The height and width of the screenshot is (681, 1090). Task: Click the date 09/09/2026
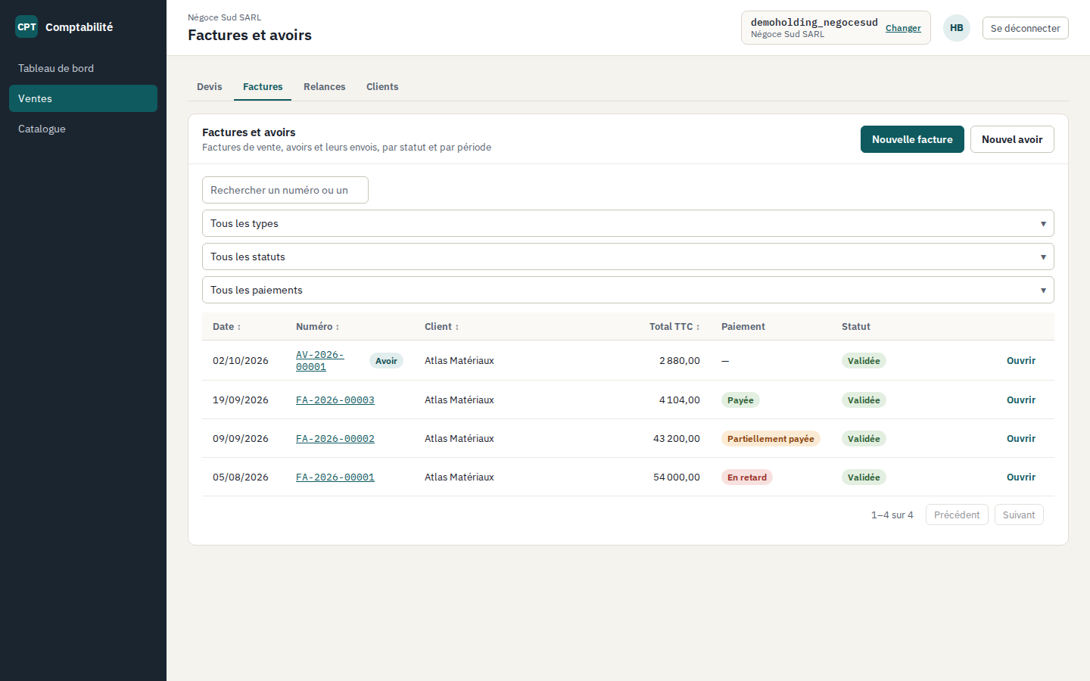(241, 439)
